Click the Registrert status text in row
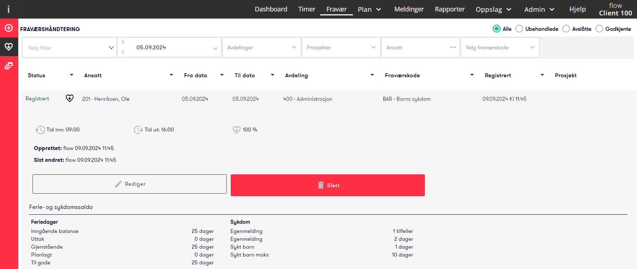This screenshot has width=637, height=269. [37, 99]
